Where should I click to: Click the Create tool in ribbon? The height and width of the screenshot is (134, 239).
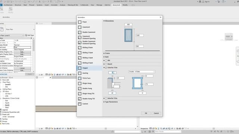pyautogui.click(x=1, y=10)
